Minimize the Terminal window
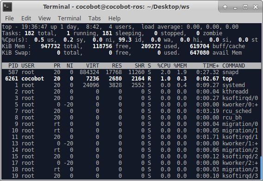This screenshot has height=181, width=263. click(x=235, y=7)
